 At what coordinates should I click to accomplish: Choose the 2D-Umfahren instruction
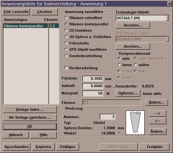coord(66,30)
